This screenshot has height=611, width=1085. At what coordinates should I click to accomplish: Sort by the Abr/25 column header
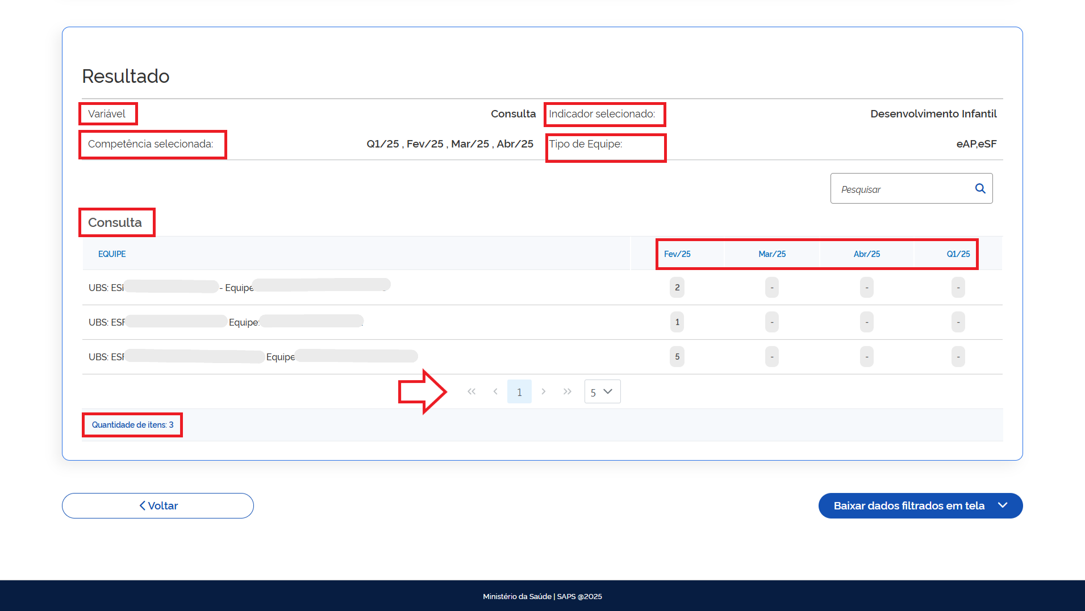867,254
